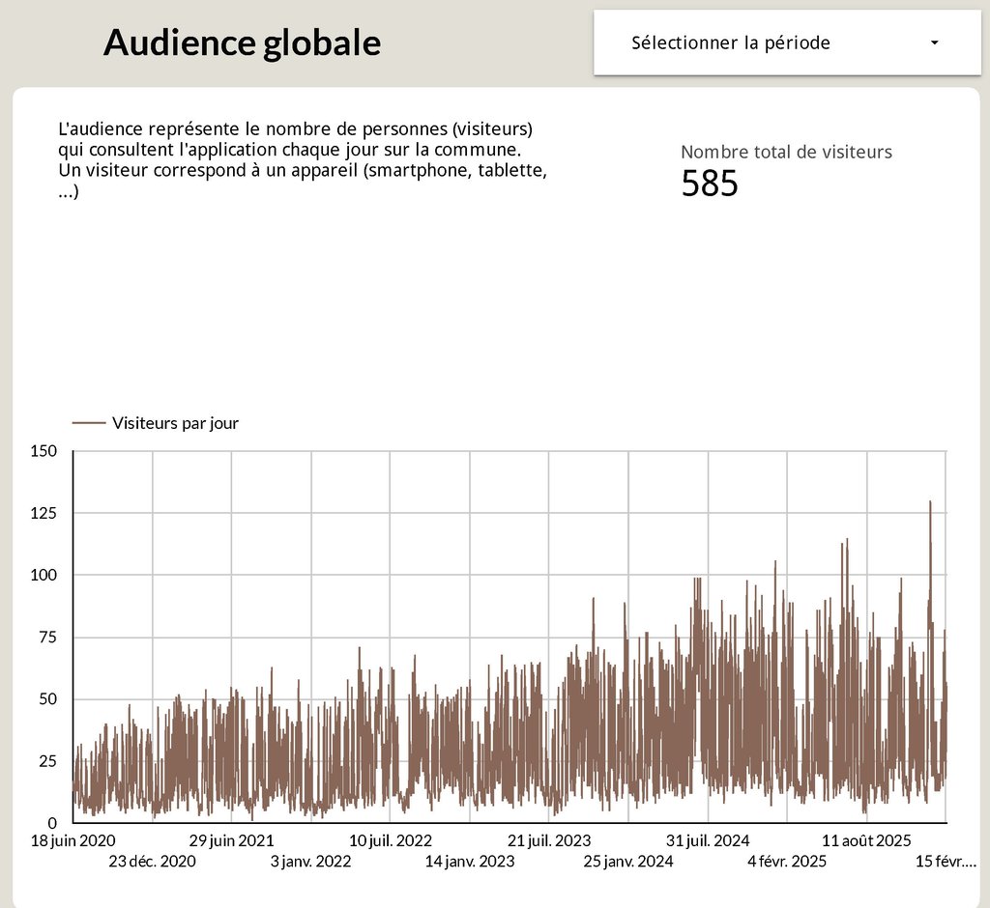The width and height of the screenshot is (990, 908).
Task: Click the Audience globale page title
Action: tap(242, 43)
